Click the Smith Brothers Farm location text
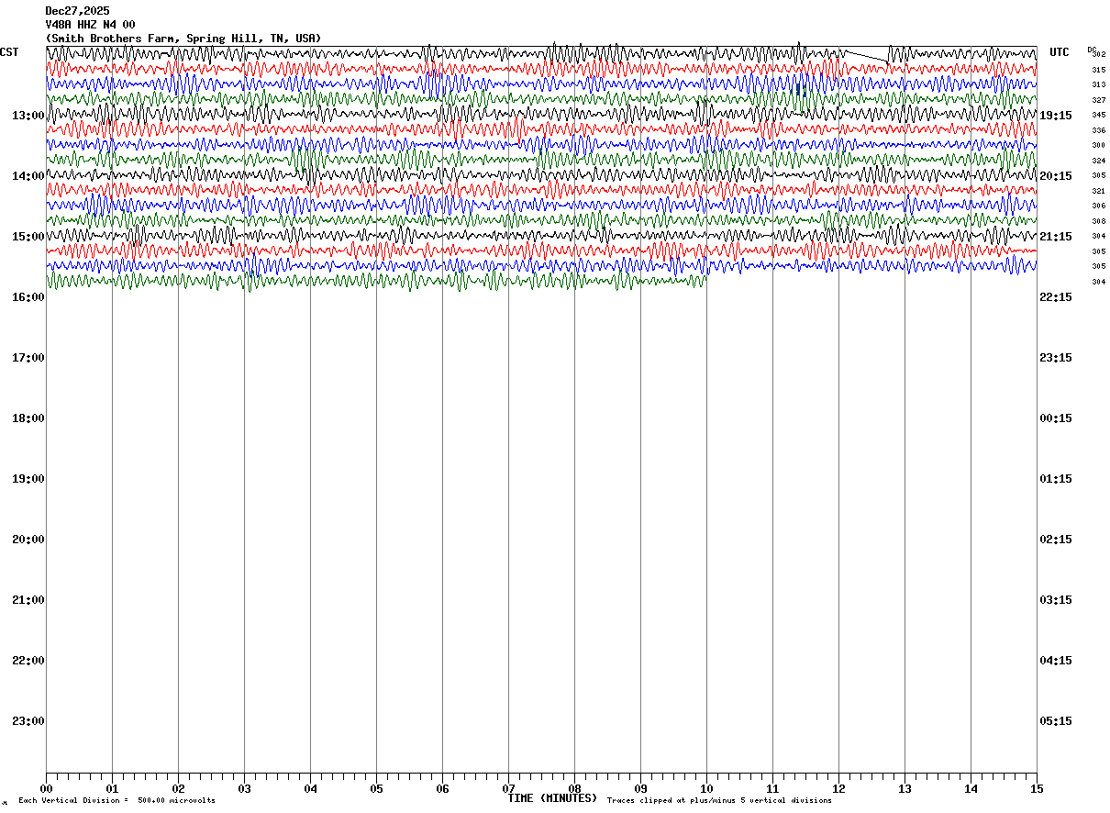1110x813 pixels. click(183, 39)
